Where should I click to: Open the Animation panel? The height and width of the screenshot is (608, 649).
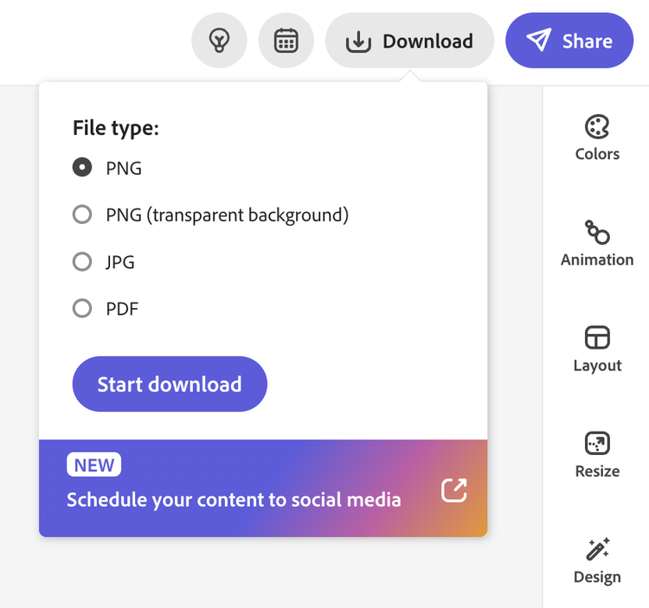(597, 243)
